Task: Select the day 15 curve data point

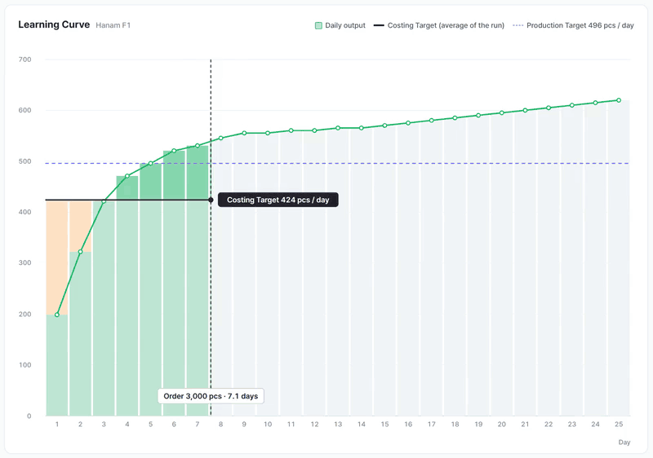Action: pyautogui.click(x=384, y=126)
